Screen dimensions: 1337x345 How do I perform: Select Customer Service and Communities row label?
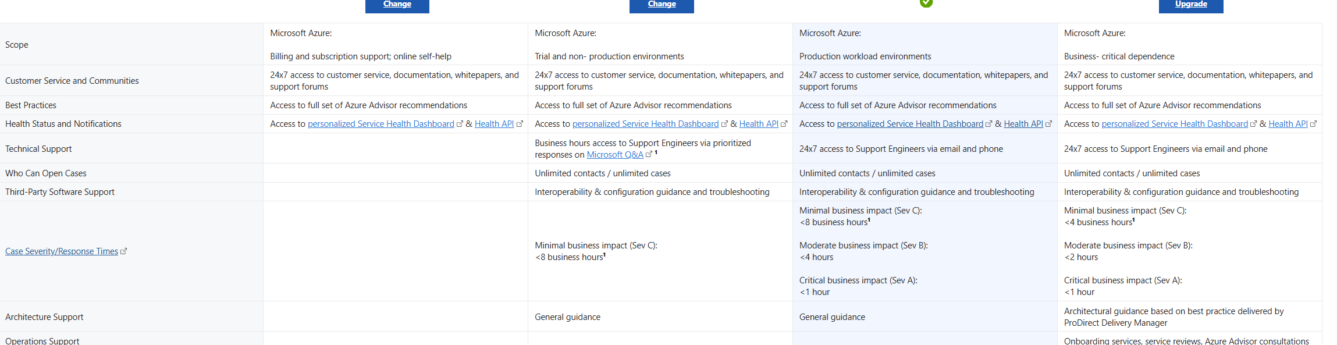pos(72,81)
